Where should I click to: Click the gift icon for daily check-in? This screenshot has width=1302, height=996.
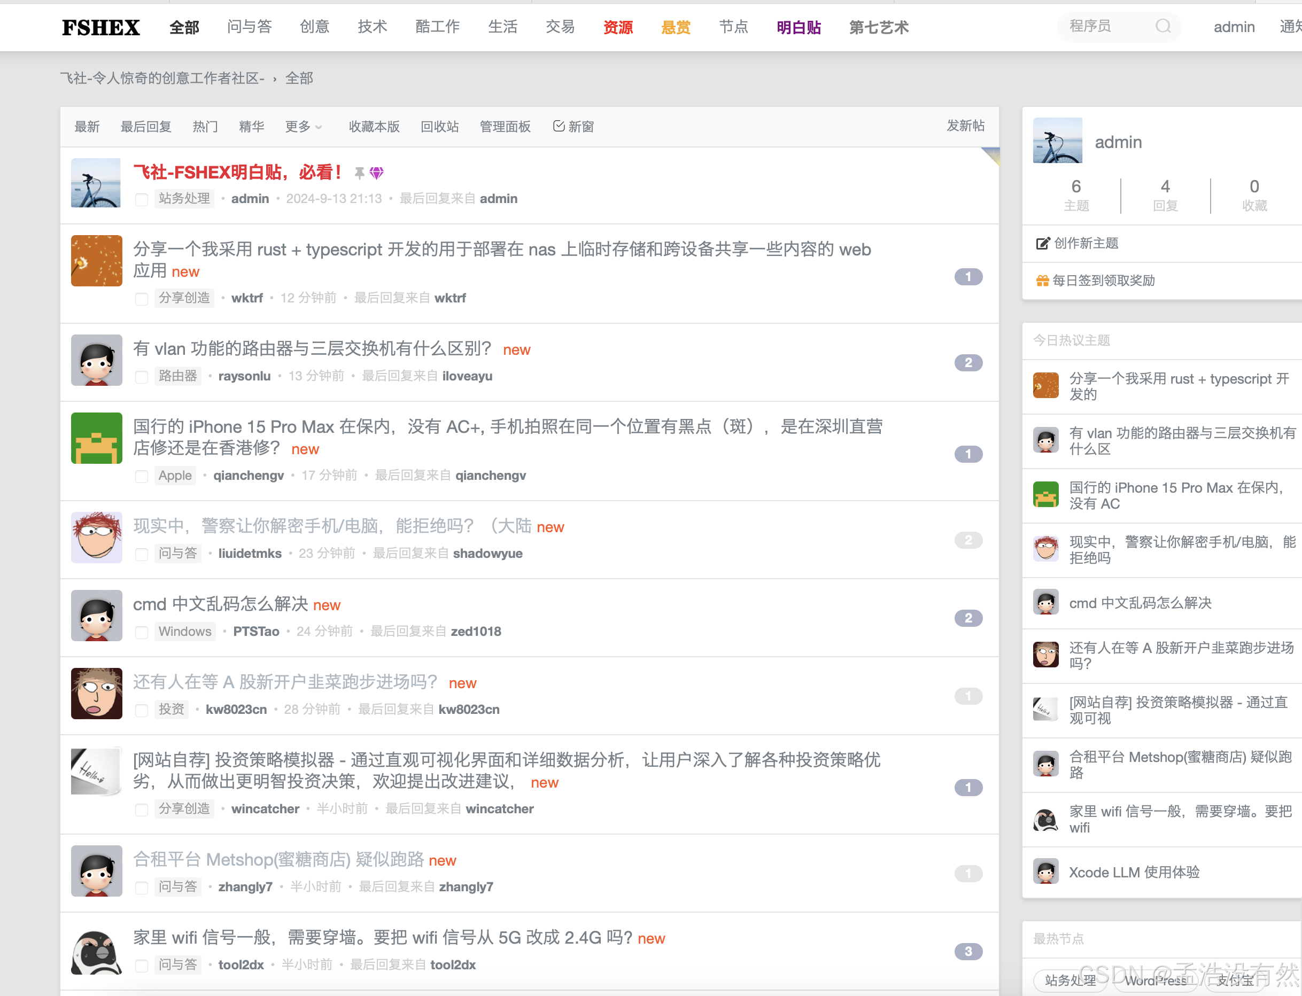point(1042,281)
